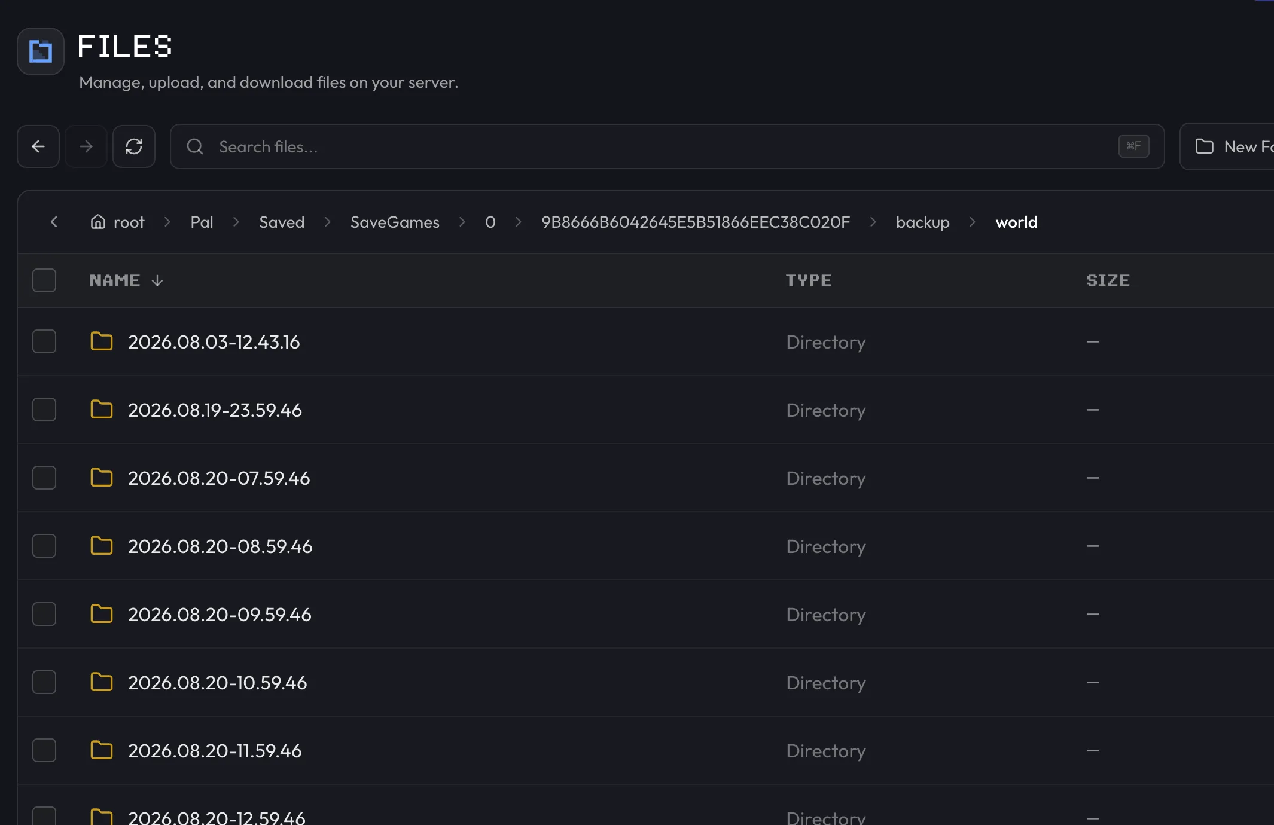Open the 2026.08.20-11.59.46 directory
The width and height of the screenshot is (1274, 825).
click(x=215, y=751)
